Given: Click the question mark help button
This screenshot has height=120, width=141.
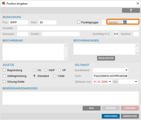Looking at the screenshot, I should tap(131, 10).
